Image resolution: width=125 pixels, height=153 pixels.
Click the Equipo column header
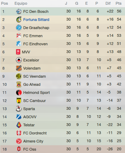coord(21,3)
